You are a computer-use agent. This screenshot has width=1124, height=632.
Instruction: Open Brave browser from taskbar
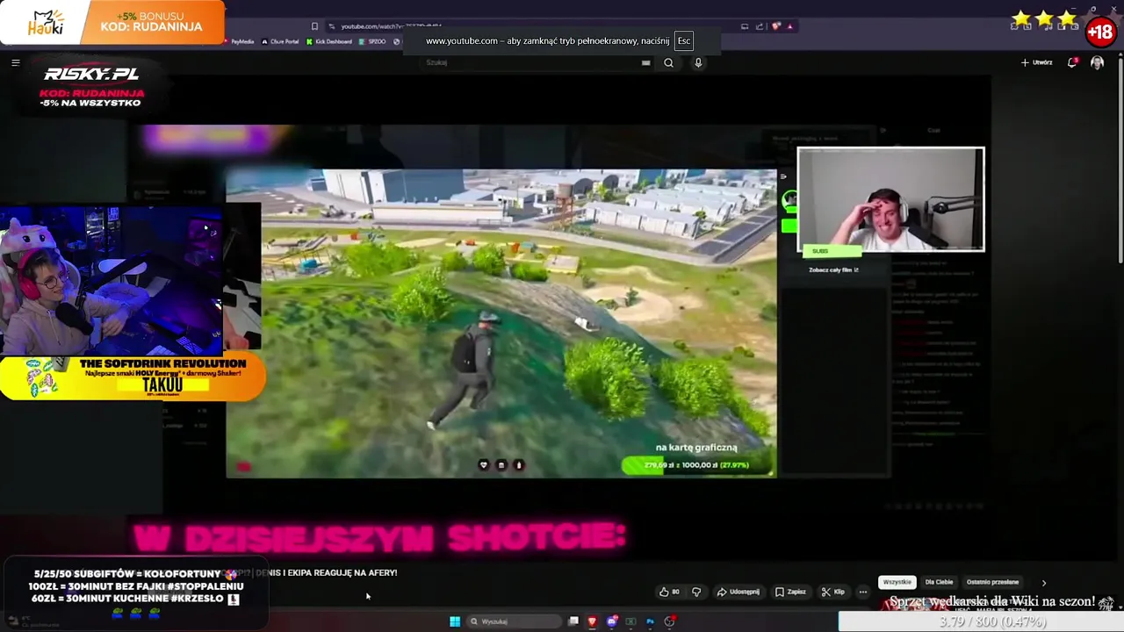pyautogui.click(x=592, y=621)
